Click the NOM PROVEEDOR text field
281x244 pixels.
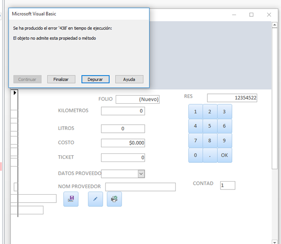tap(140, 187)
